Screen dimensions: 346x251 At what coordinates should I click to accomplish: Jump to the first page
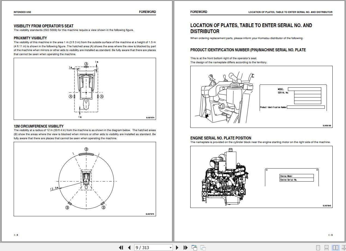(x=121, y=247)
